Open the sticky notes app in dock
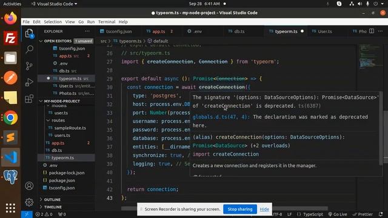Screen dimensions: 388x218 click(x=10, y=97)
